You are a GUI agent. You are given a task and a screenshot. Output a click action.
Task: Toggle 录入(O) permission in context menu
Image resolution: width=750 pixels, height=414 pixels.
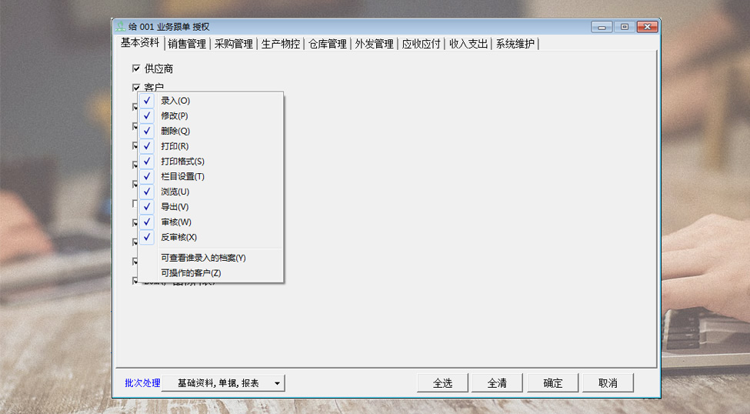click(175, 101)
